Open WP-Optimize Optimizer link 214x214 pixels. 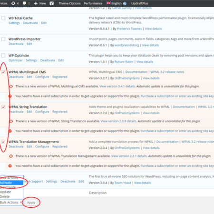tap(16, 60)
